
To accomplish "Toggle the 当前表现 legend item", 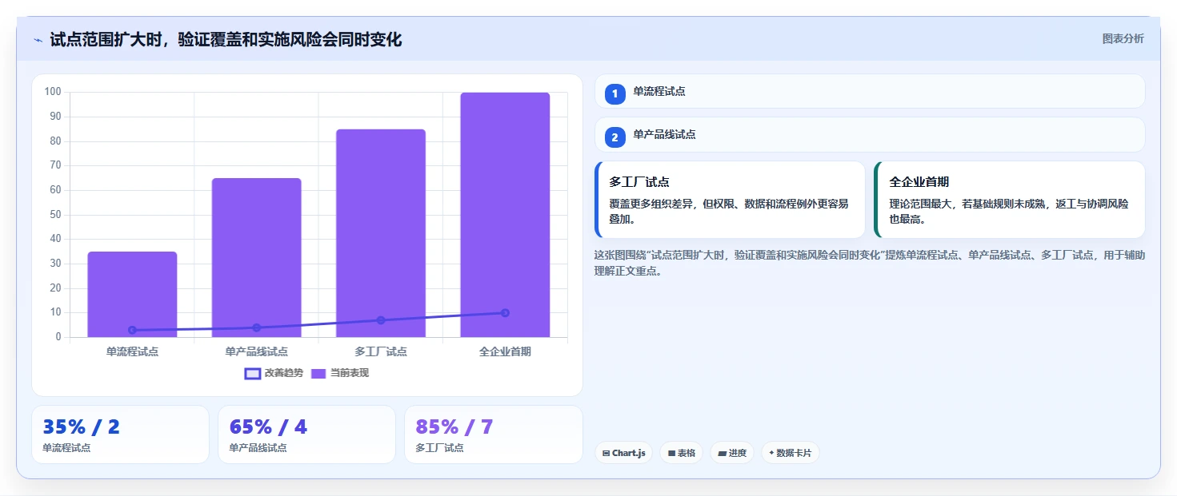I will [x=340, y=373].
